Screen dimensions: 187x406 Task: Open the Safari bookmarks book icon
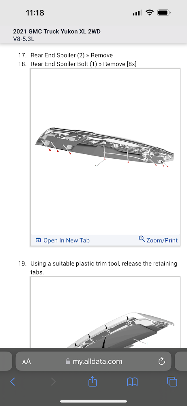pyautogui.click(x=132, y=382)
